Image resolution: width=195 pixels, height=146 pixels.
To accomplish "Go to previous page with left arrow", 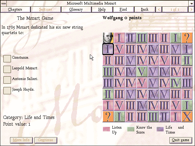I will [159, 9].
